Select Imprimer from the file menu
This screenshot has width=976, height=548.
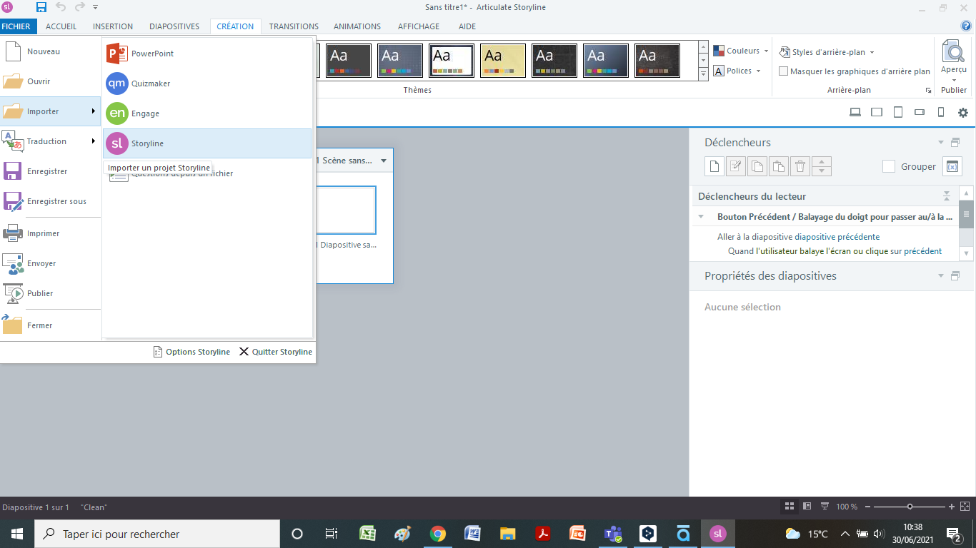point(50,233)
